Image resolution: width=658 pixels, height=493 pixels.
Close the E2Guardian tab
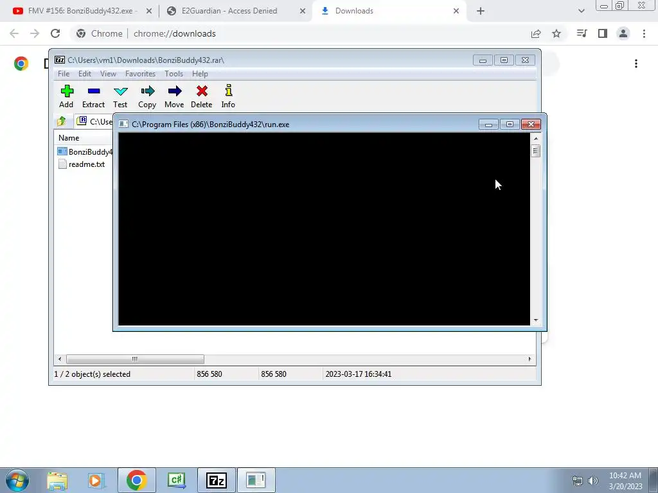pyautogui.click(x=303, y=12)
